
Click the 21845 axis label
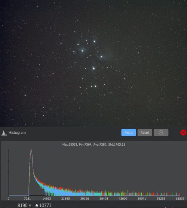click(x=65, y=199)
